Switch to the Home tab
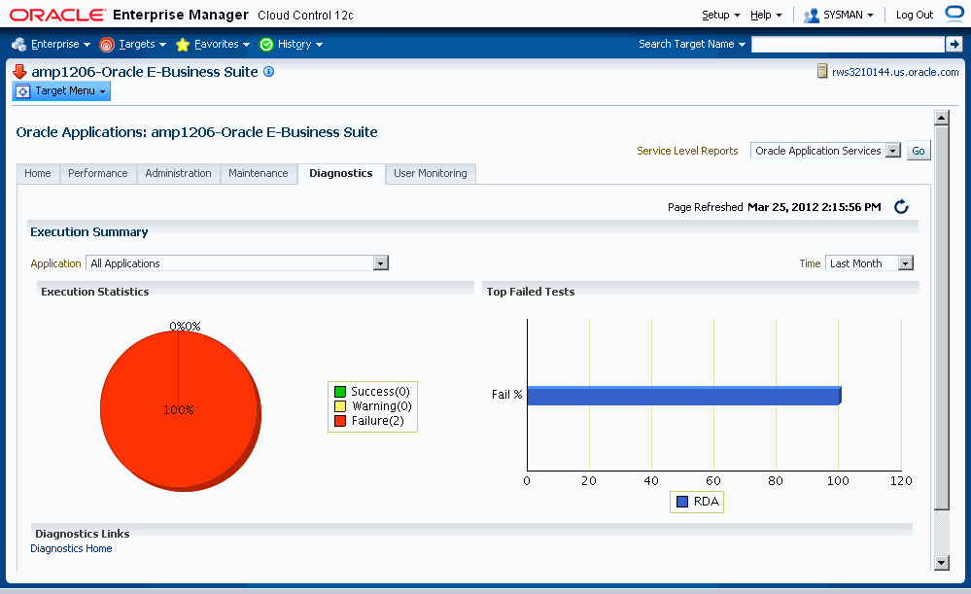Image resolution: width=971 pixels, height=594 pixels. coord(38,173)
